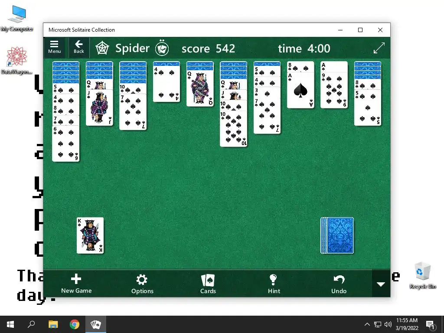Click the time 4:00 display
The height and width of the screenshot is (333, 444).
click(304, 49)
